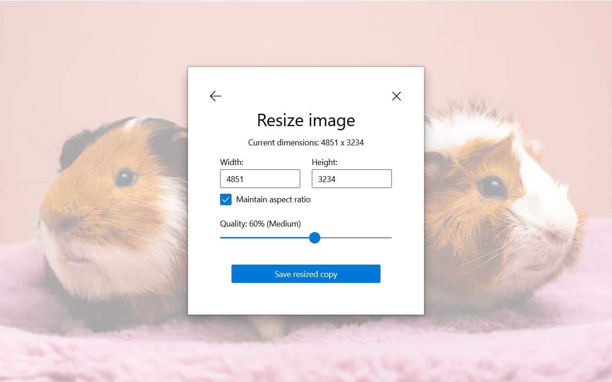Click the Save resized copy button
612x382 pixels.
pyautogui.click(x=306, y=274)
